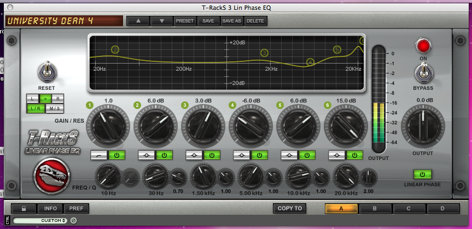The height and width of the screenshot is (229, 472).
Task: Click the UNIVERSITY DEAN 4 preset display
Action: [65, 21]
